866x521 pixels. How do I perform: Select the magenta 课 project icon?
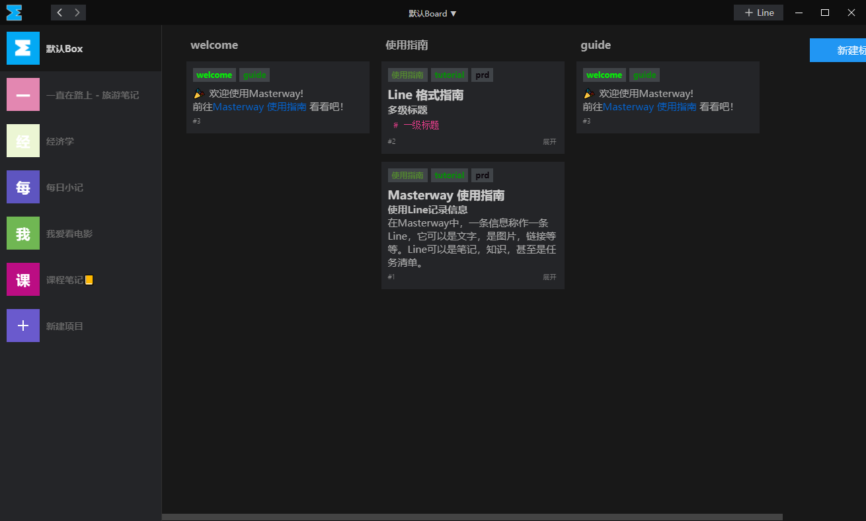[23, 279]
